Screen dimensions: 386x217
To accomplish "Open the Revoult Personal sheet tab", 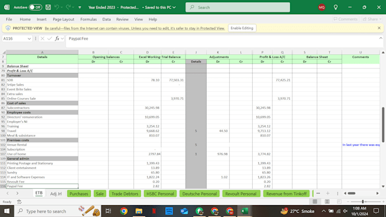I will [x=241, y=194].
